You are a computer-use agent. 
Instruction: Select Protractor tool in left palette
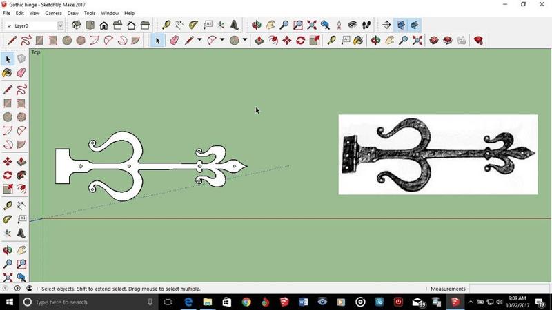(x=8, y=219)
